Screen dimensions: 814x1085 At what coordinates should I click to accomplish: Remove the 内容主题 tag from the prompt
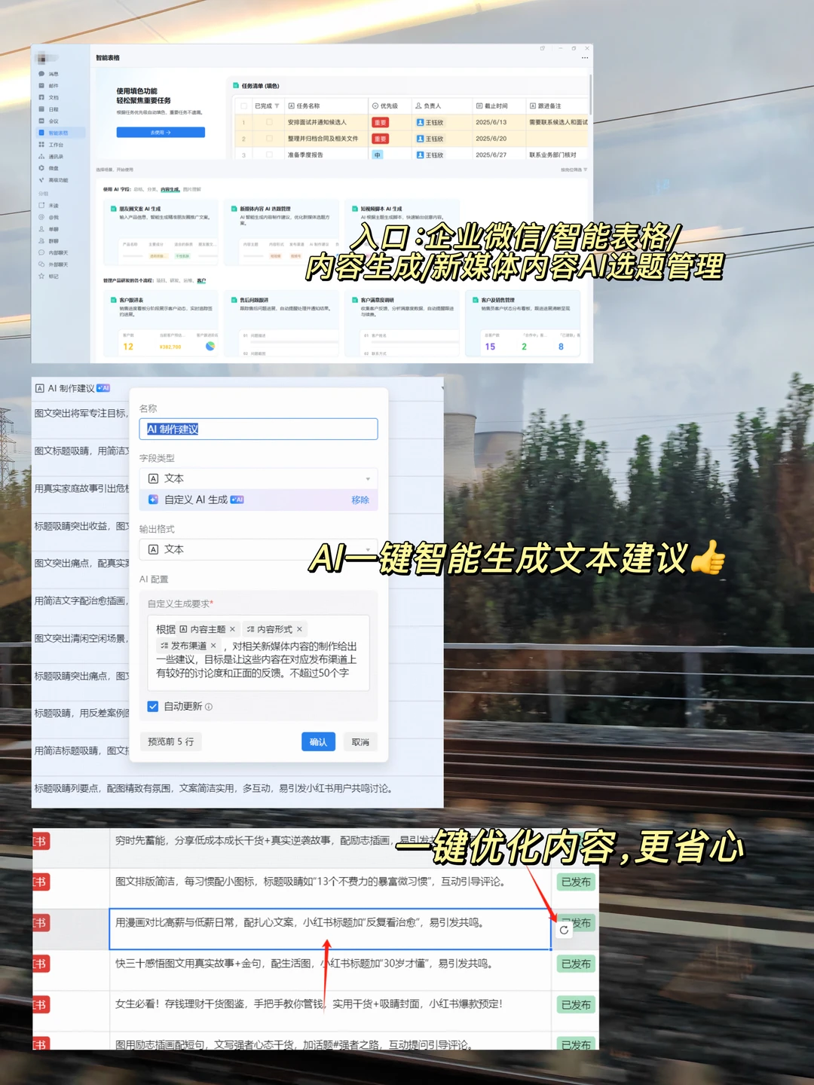(232, 629)
